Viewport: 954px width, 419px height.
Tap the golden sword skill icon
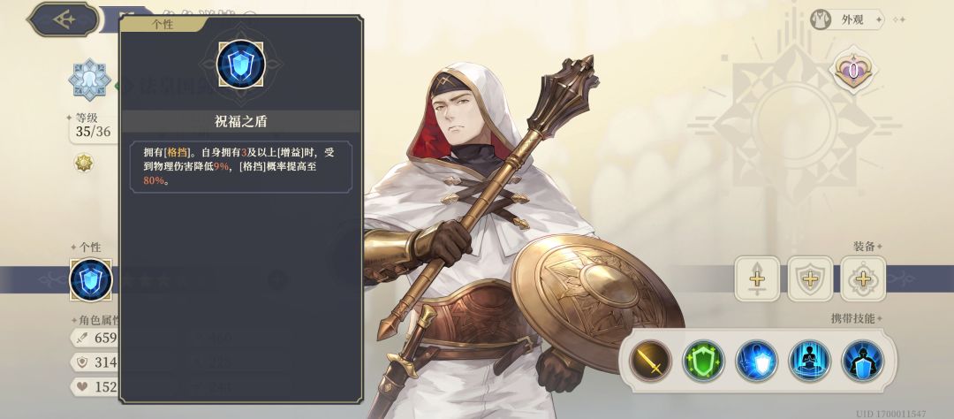coord(650,362)
